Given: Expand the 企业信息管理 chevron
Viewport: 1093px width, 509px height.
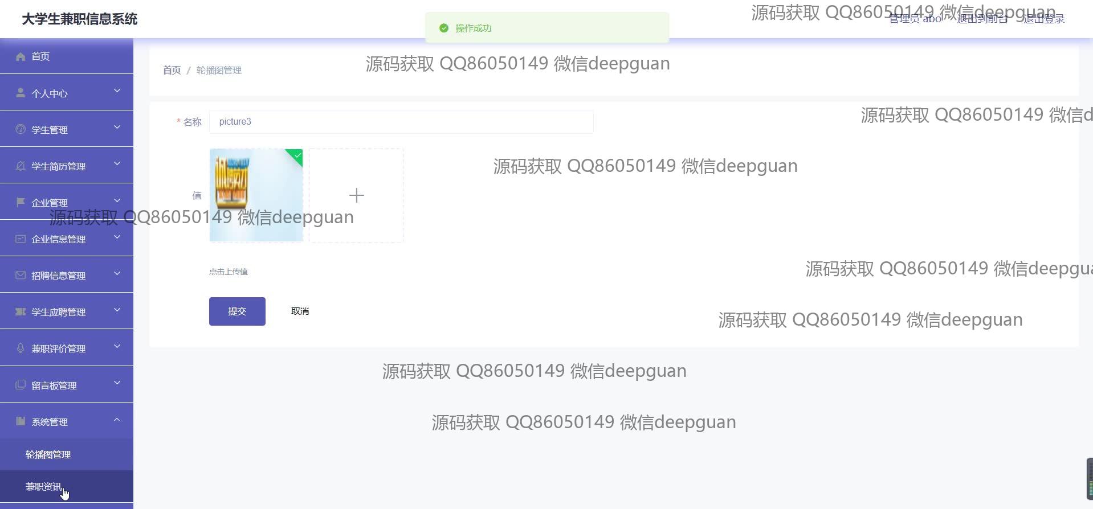Looking at the screenshot, I should pos(117,236).
